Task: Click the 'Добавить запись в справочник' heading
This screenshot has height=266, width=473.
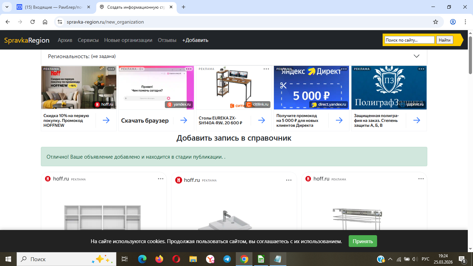Action: coord(234,138)
